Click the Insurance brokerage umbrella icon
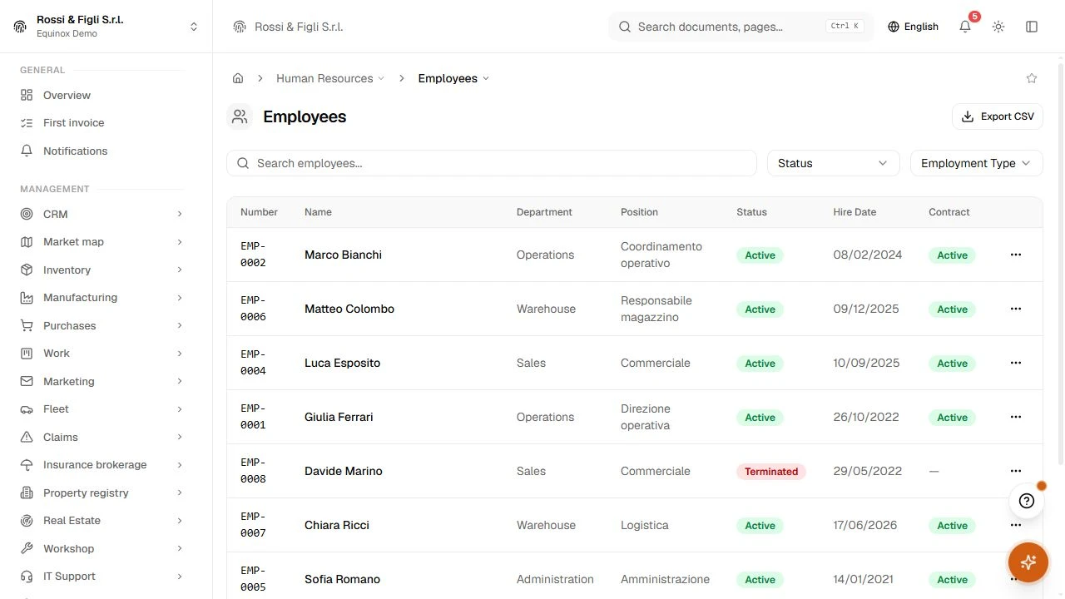 (27, 465)
